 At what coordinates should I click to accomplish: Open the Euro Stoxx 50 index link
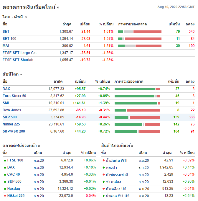pos(14,96)
